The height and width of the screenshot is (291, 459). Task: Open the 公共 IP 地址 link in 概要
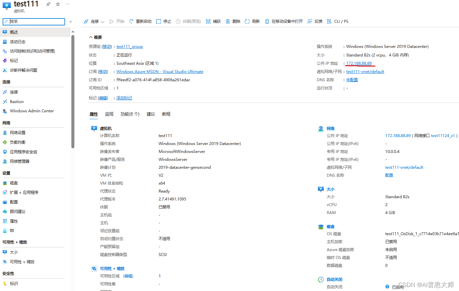coord(359,63)
